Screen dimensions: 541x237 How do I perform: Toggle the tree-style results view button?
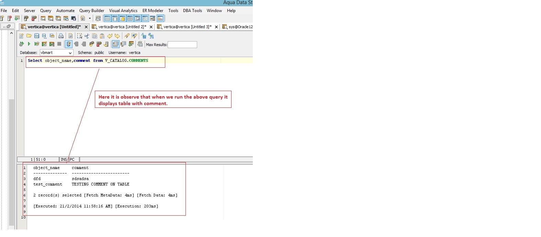tap(123, 44)
